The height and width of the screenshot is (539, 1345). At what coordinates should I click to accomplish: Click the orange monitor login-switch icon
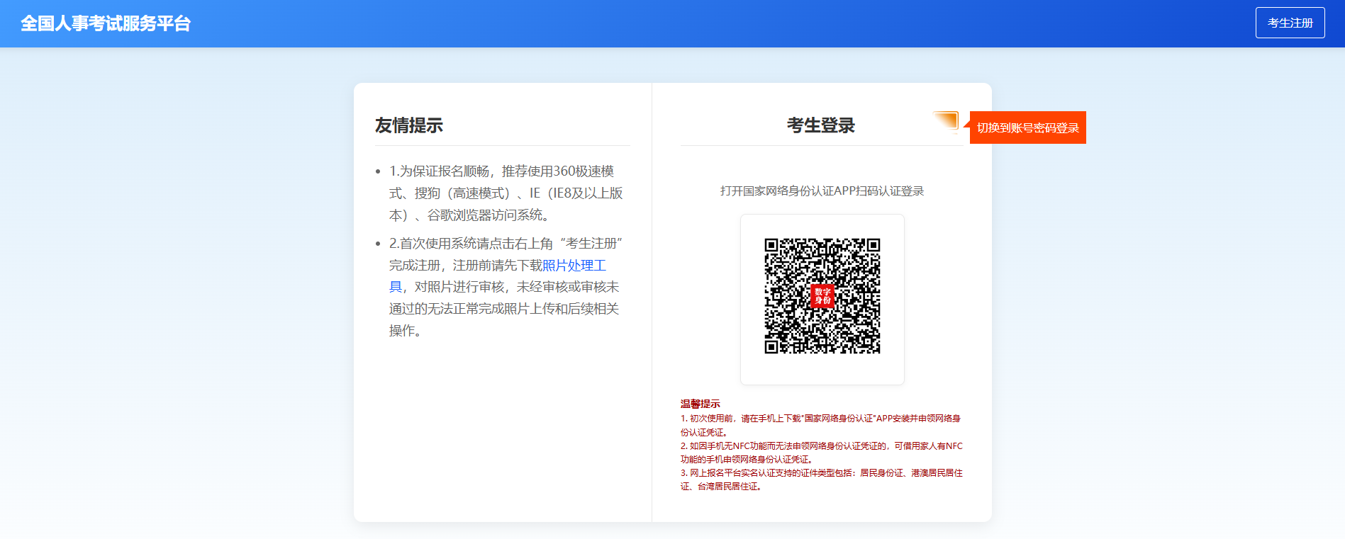pos(946,122)
